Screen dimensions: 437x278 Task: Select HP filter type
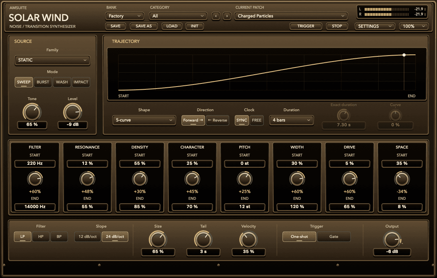pyautogui.click(x=41, y=236)
